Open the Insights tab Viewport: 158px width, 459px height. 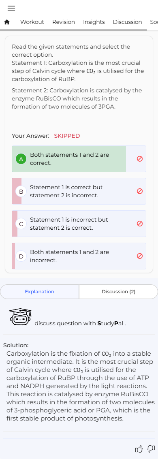coord(94,22)
